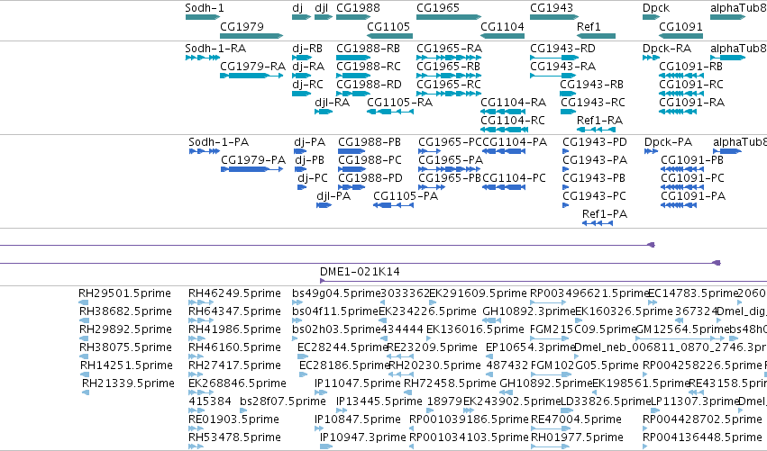The image size is (767, 451).
Task: Click the bs28f07.5prime EST
Action: pos(243,410)
